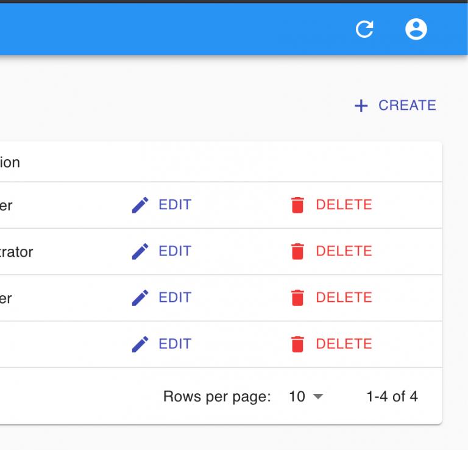Click the column header ending in 'ion'
468x450 pixels.
10,163
